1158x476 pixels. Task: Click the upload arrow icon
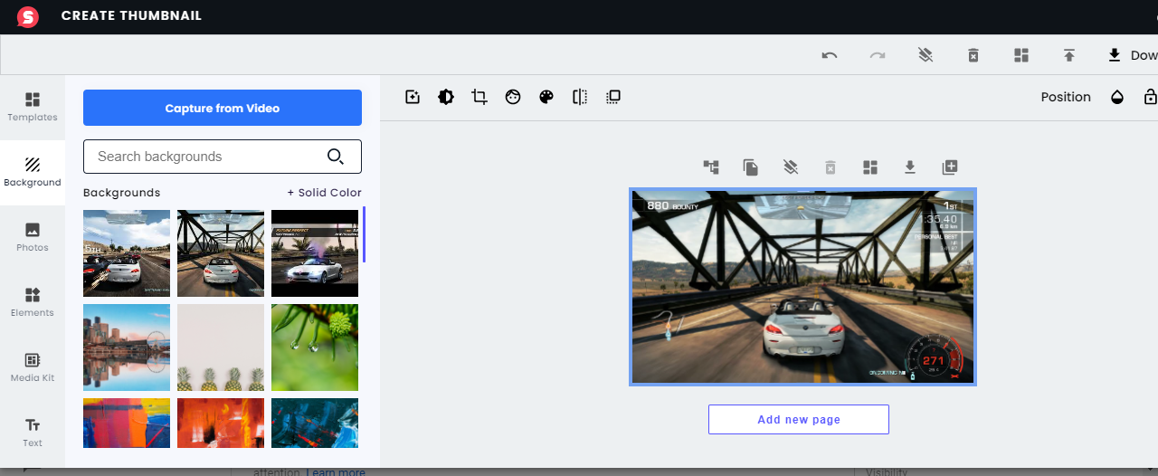click(x=1069, y=55)
